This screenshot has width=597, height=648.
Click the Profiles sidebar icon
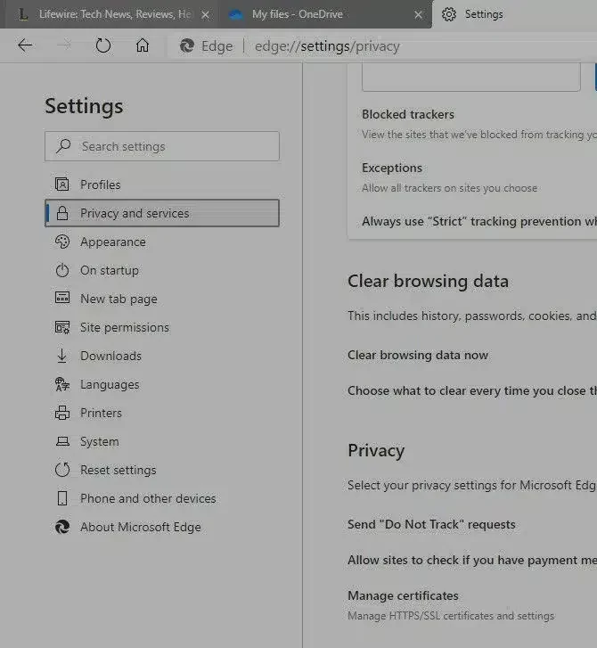pyautogui.click(x=62, y=185)
